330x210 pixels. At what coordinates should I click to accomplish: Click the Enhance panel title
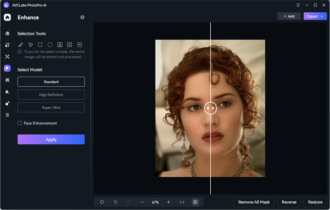click(x=28, y=17)
